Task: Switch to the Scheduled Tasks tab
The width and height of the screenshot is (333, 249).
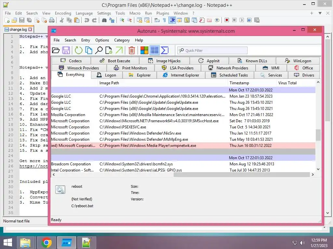Action: [230, 75]
